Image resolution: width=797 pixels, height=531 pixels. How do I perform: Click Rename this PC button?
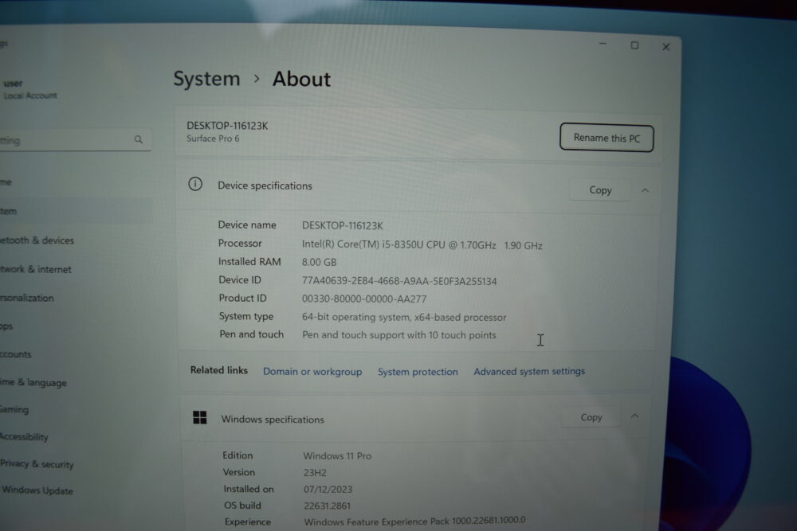click(x=607, y=138)
